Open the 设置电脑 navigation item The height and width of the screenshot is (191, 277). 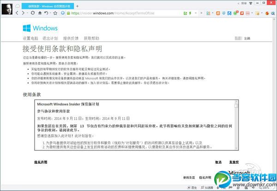[x=30, y=38]
